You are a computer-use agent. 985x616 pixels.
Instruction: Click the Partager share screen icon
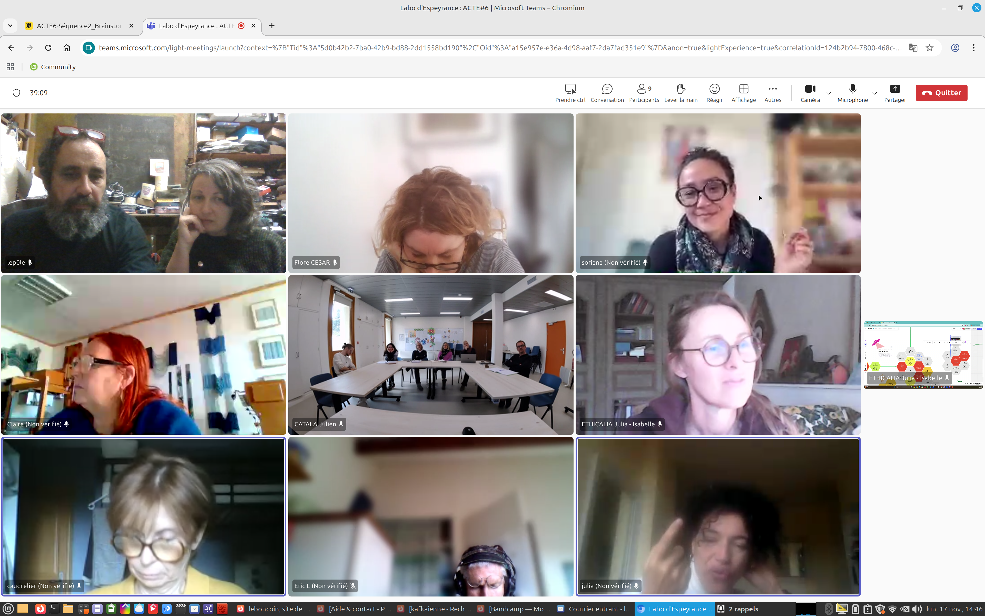(x=895, y=89)
